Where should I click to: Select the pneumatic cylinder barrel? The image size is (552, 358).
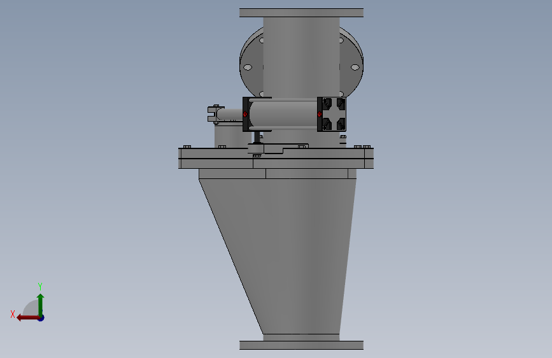click(283, 114)
